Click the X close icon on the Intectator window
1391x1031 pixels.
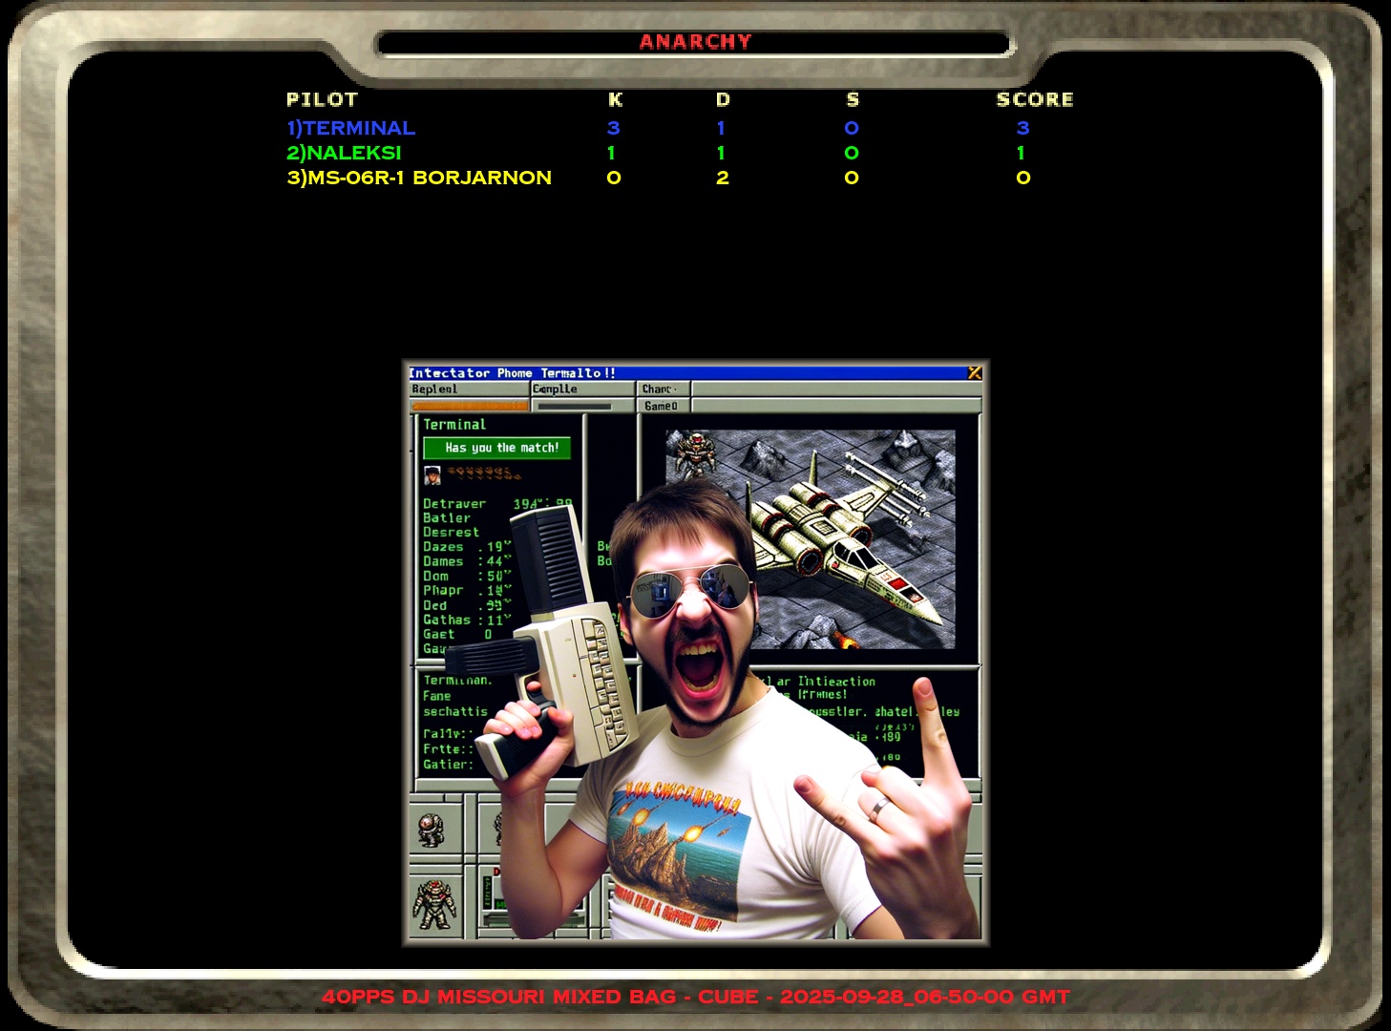click(x=974, y=373)
